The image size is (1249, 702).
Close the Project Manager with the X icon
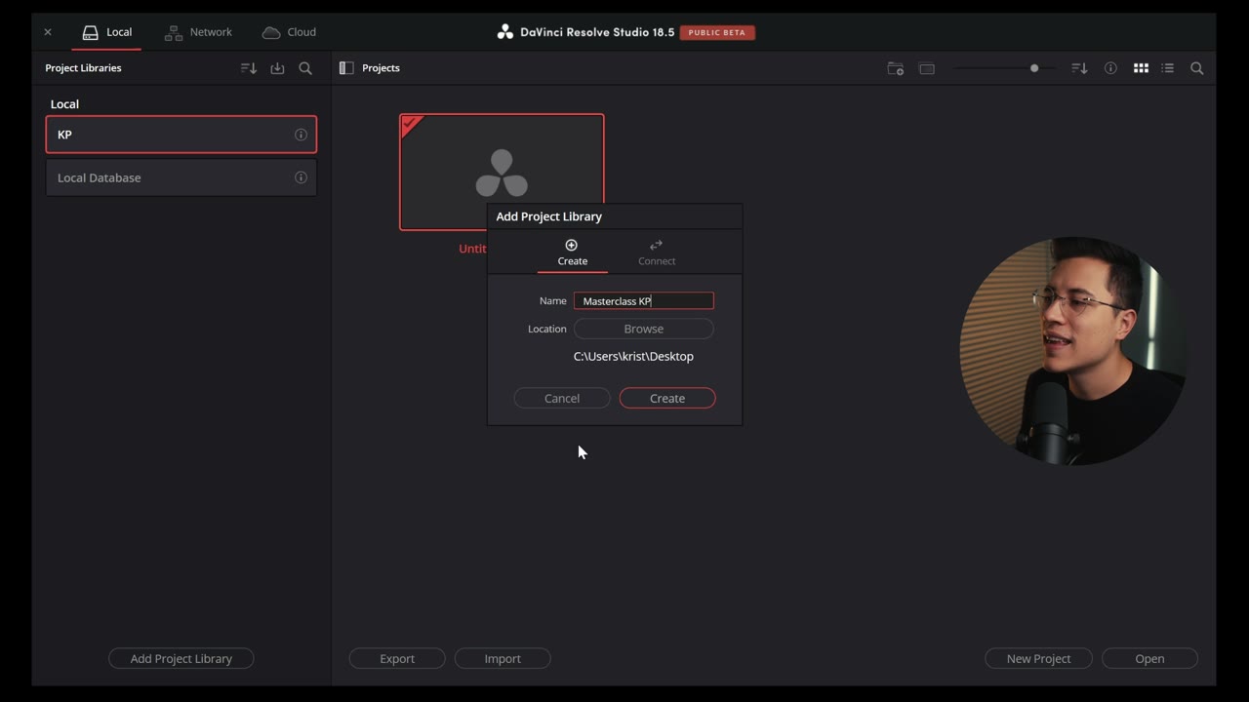pos(47,32)
